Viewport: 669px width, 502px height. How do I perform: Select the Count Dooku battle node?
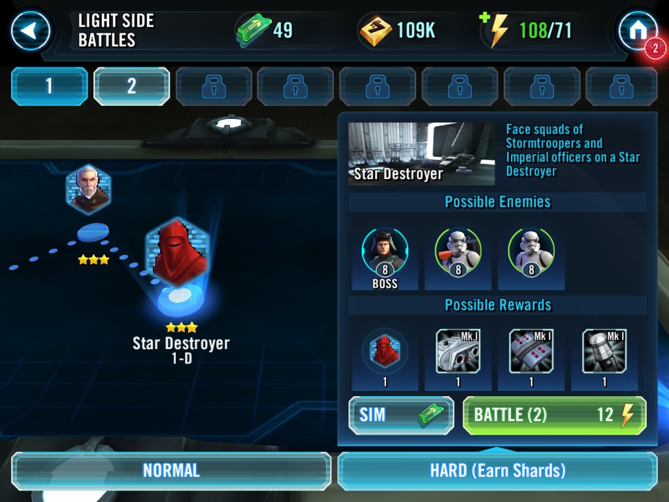click(x=89, y=189)
